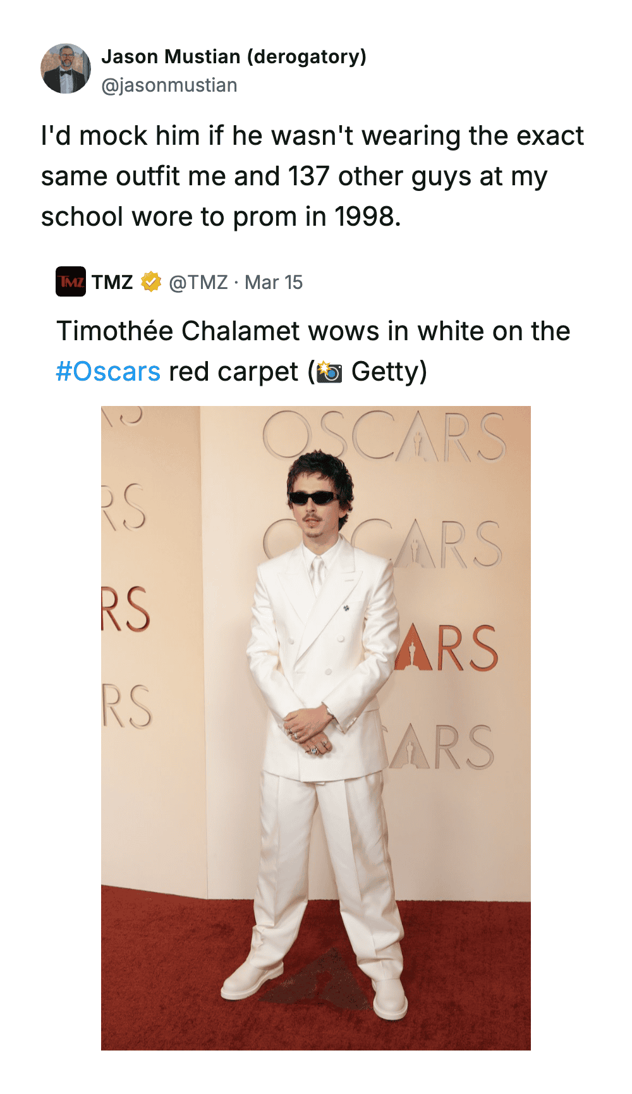Click the "Getty)" photo credit text

click(389, 371)
